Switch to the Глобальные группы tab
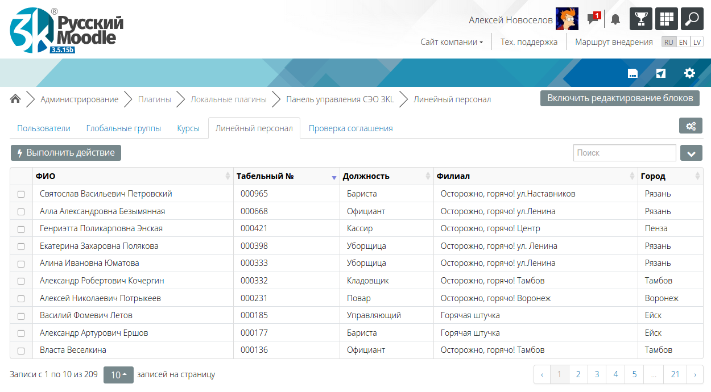Image resolution: width=711 pixels, height=392 pixels. (123, 128)
